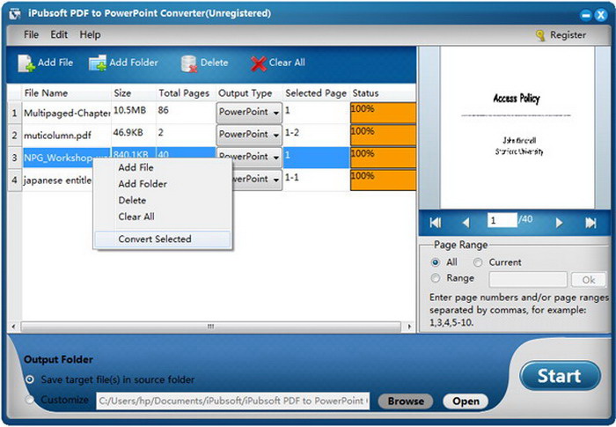The height and width of the screenshot is (427, 616).
Task: Go to previous preview page
Action: pos(466,223)
